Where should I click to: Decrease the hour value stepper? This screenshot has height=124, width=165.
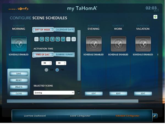click(50, 64)
